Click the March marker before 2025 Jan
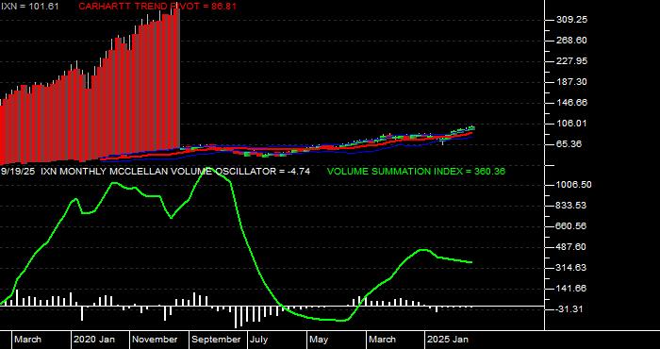The width and height of the screenshot is (660, 349). (383, 340)
